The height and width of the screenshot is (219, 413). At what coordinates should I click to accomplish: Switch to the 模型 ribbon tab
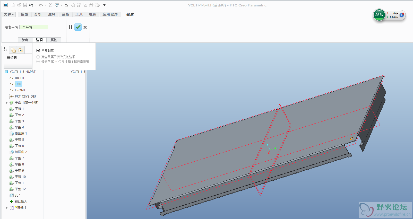click(24, 14)
